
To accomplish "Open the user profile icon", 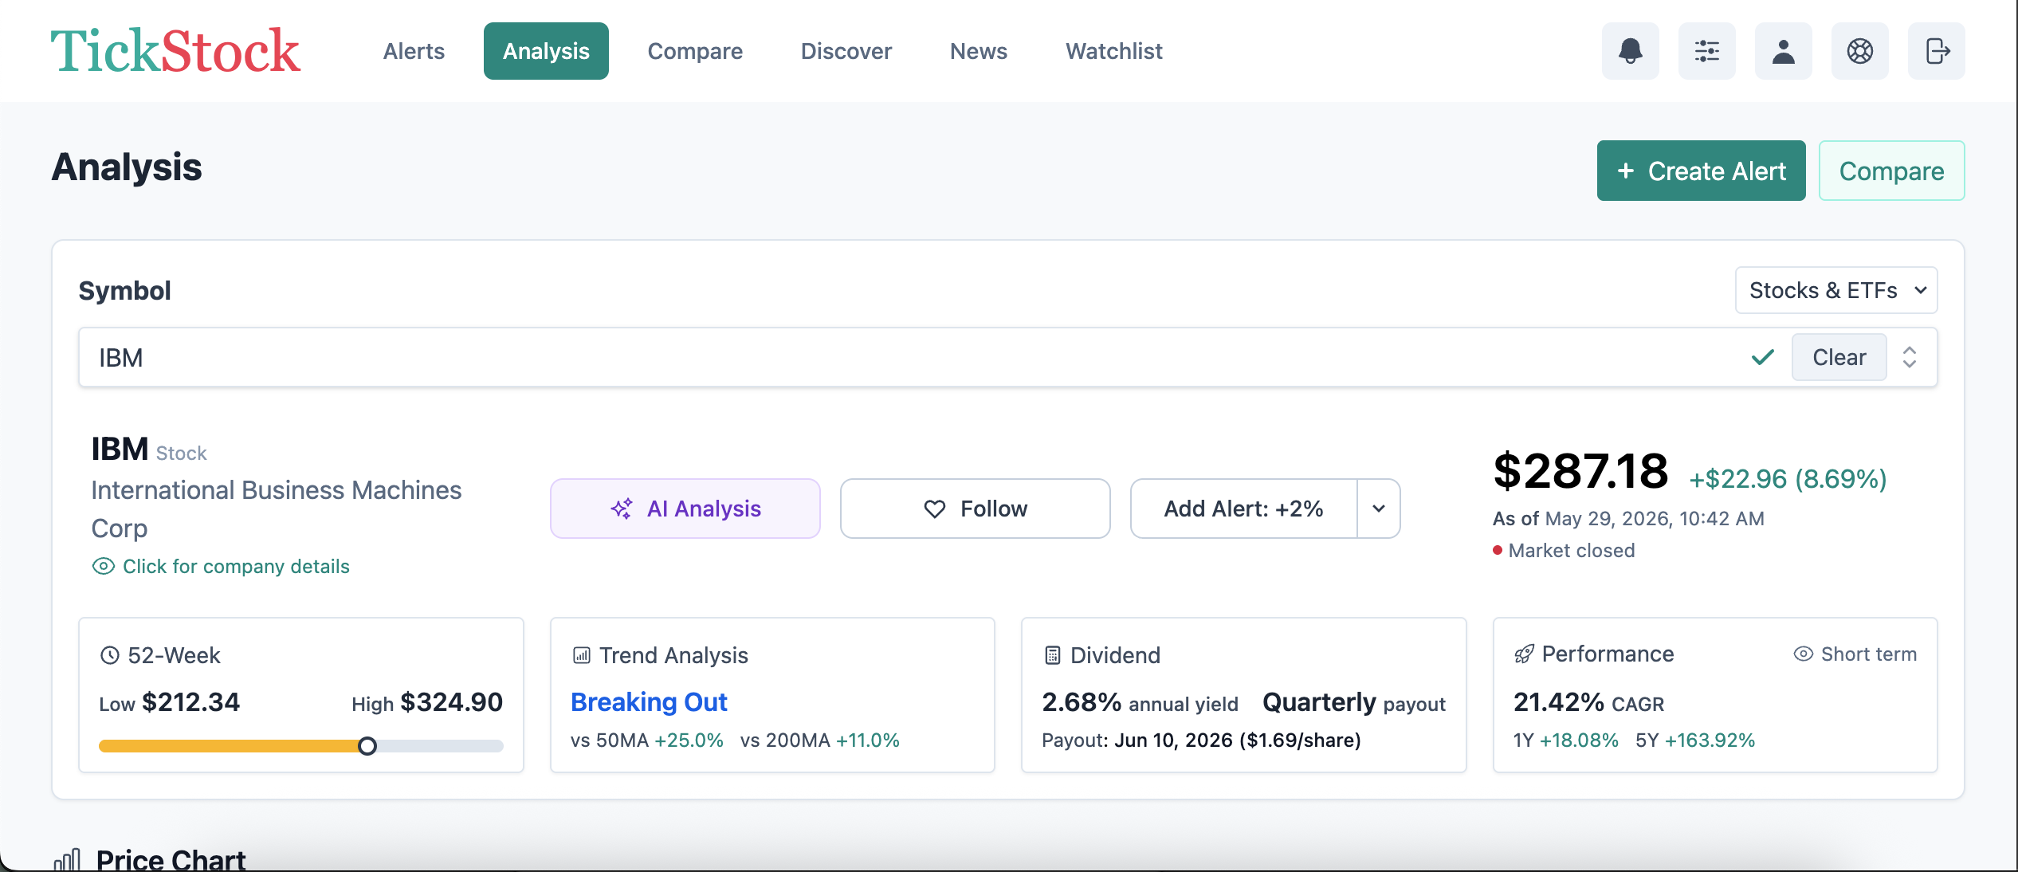I will click(1783, 51).
